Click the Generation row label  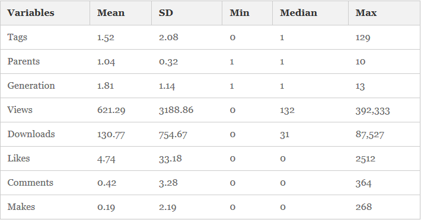point(31,86)
